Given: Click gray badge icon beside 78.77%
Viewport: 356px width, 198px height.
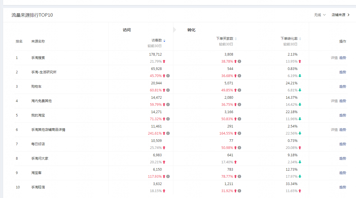Looking at the screenshot, I should [x=239, y=177].
